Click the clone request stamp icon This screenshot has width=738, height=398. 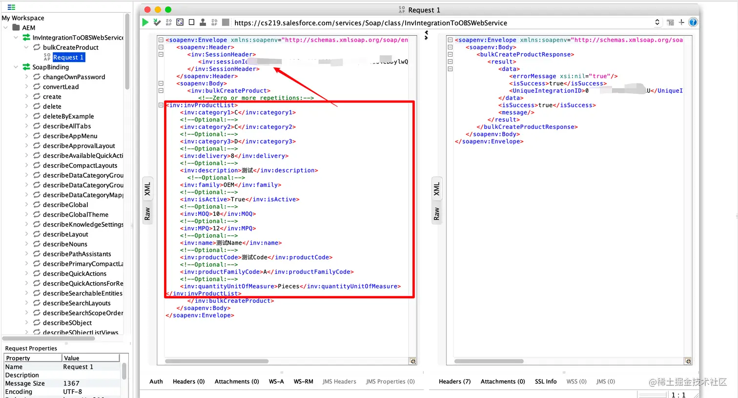[203, 22]
